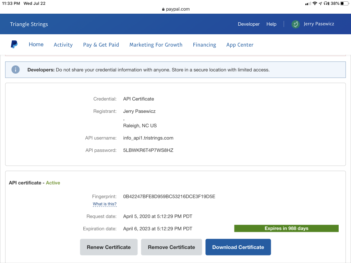Click the fingerprint value 0B42247BFE8D959BC53216DCE3F19D5E
Image resolution: width=351 pixels, height=263 pixels.
[x=169, y=197]
